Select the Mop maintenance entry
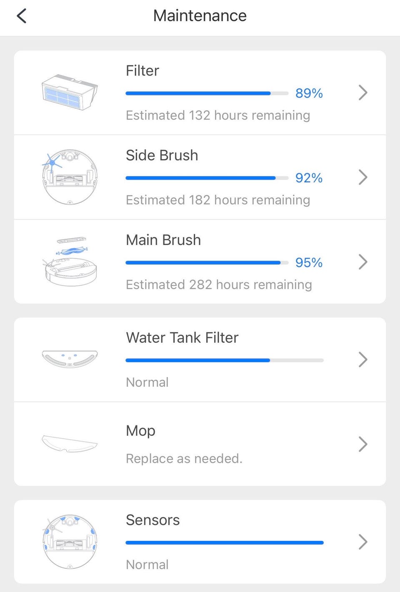 pyautogui.click(x=141, y=431)
